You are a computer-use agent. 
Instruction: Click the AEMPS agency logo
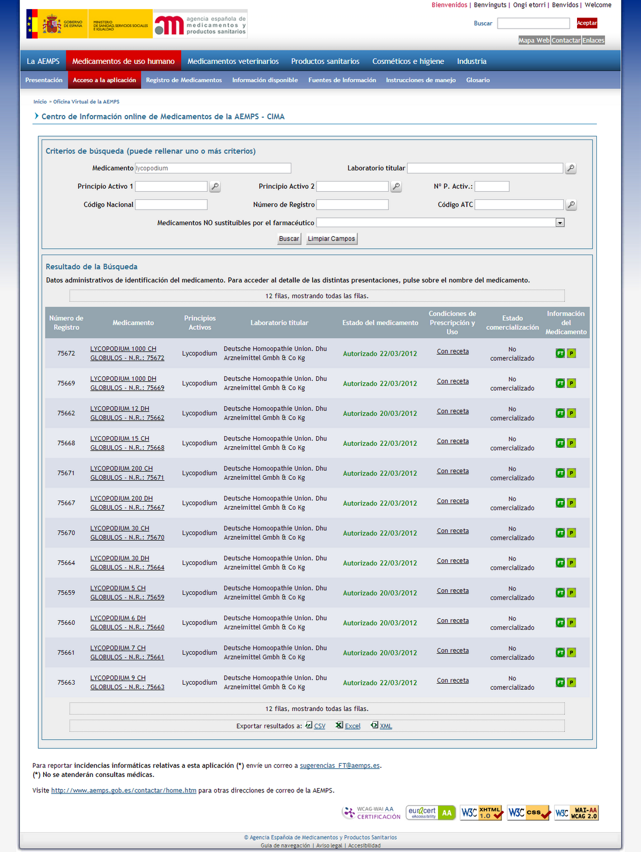click(x=200, y=24)
